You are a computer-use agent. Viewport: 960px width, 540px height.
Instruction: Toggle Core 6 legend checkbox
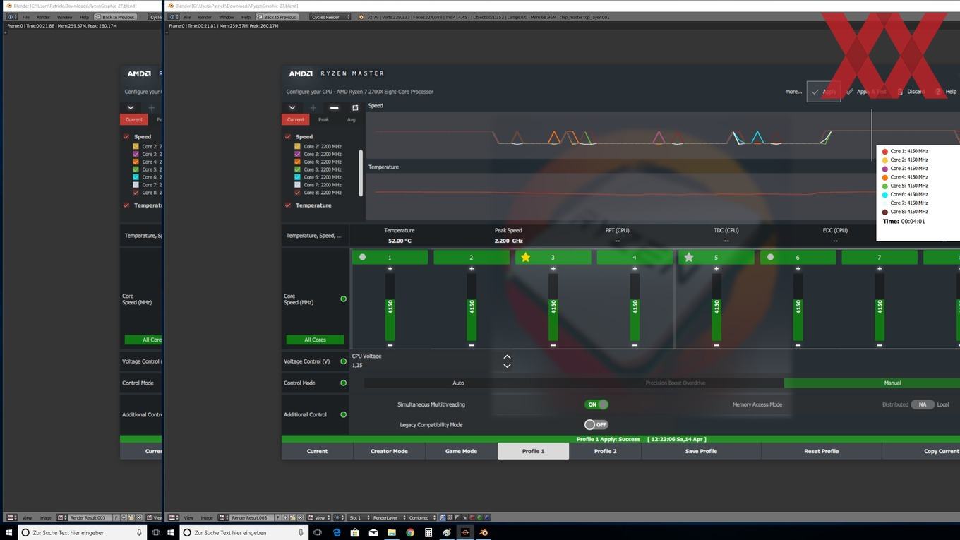[x=297, y=177]
